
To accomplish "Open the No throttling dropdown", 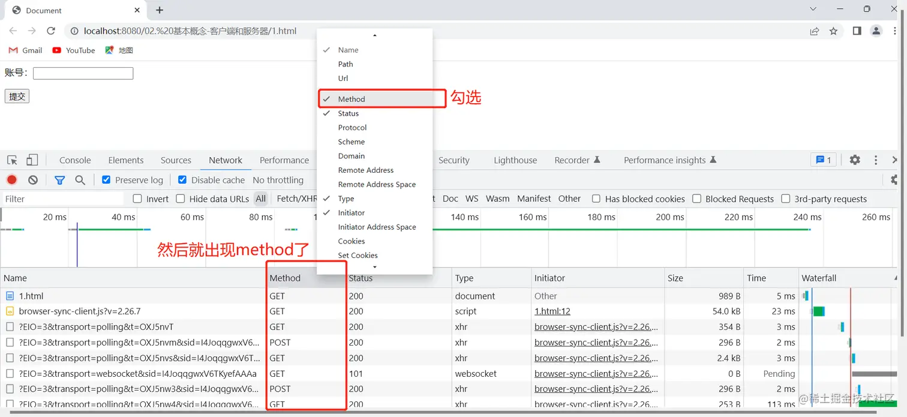I will (278, 180).
